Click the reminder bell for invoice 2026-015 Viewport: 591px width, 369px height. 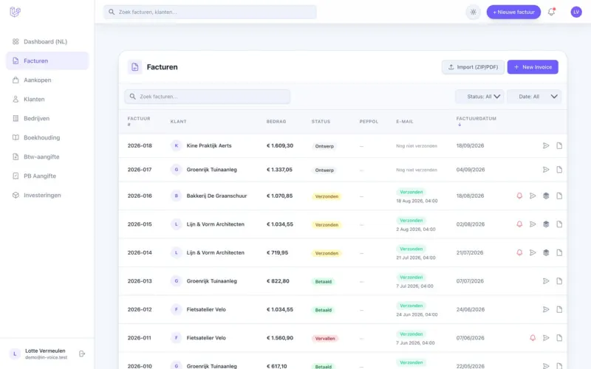(x=519, y=224)
